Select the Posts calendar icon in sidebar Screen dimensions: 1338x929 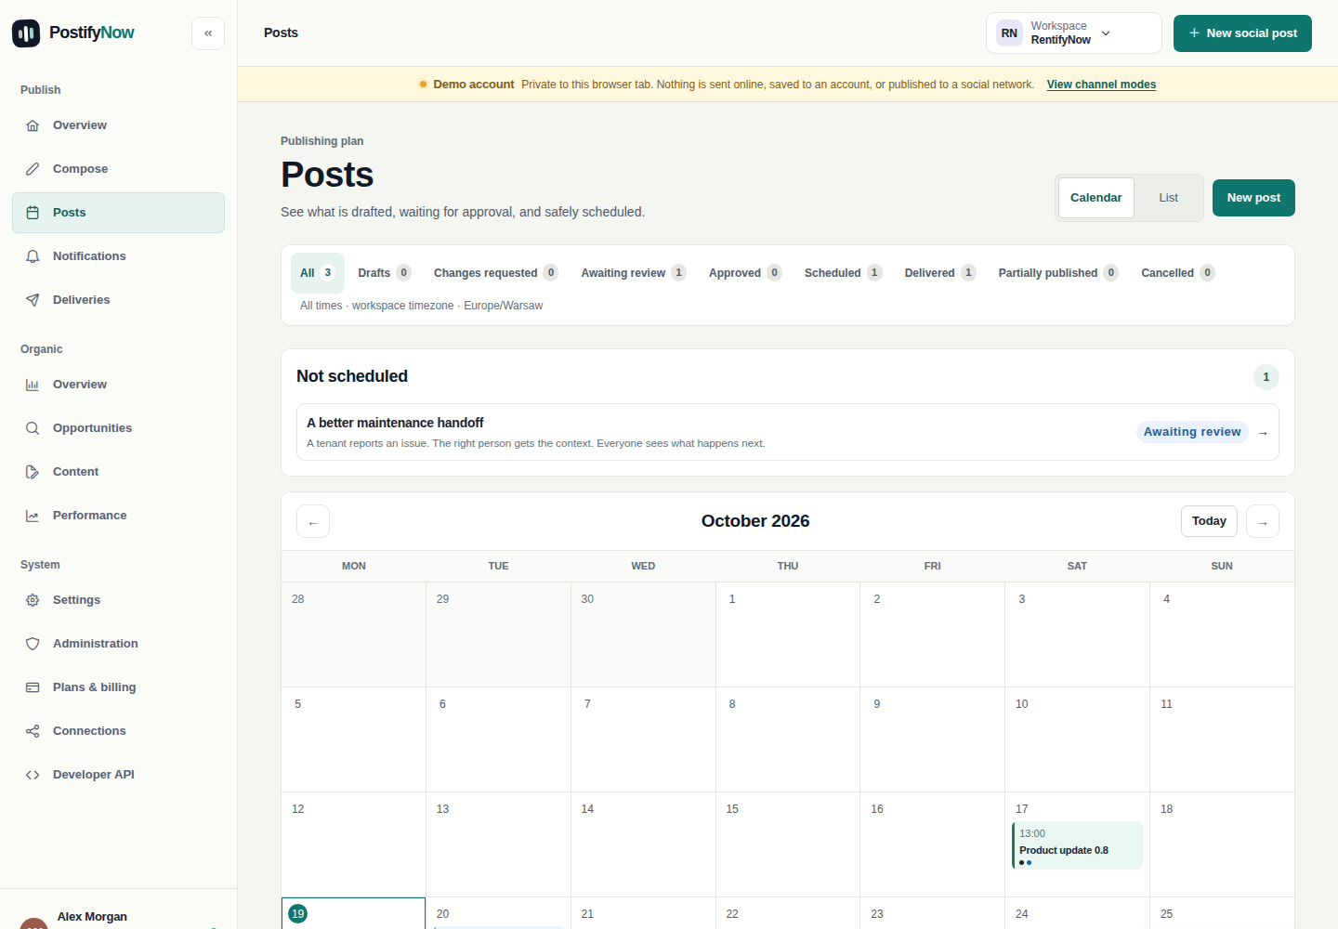point(33,213)
